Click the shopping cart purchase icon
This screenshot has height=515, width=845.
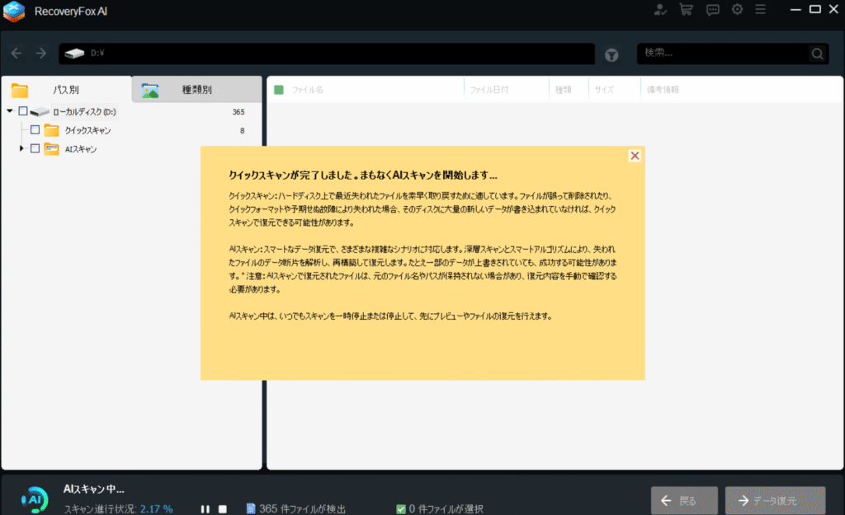click(686, 10)
